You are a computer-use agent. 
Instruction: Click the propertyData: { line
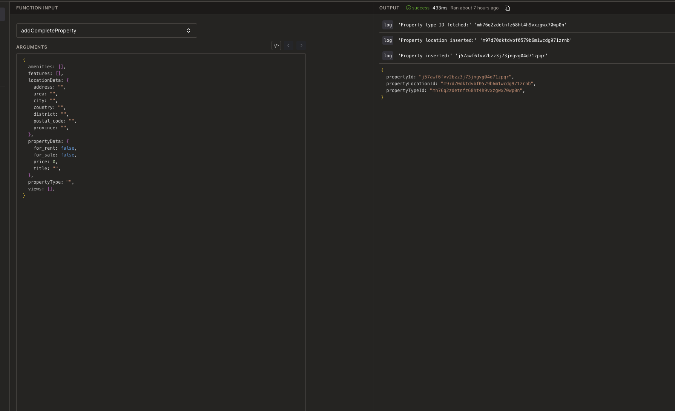pyautogui.click(x=48, y=141)
